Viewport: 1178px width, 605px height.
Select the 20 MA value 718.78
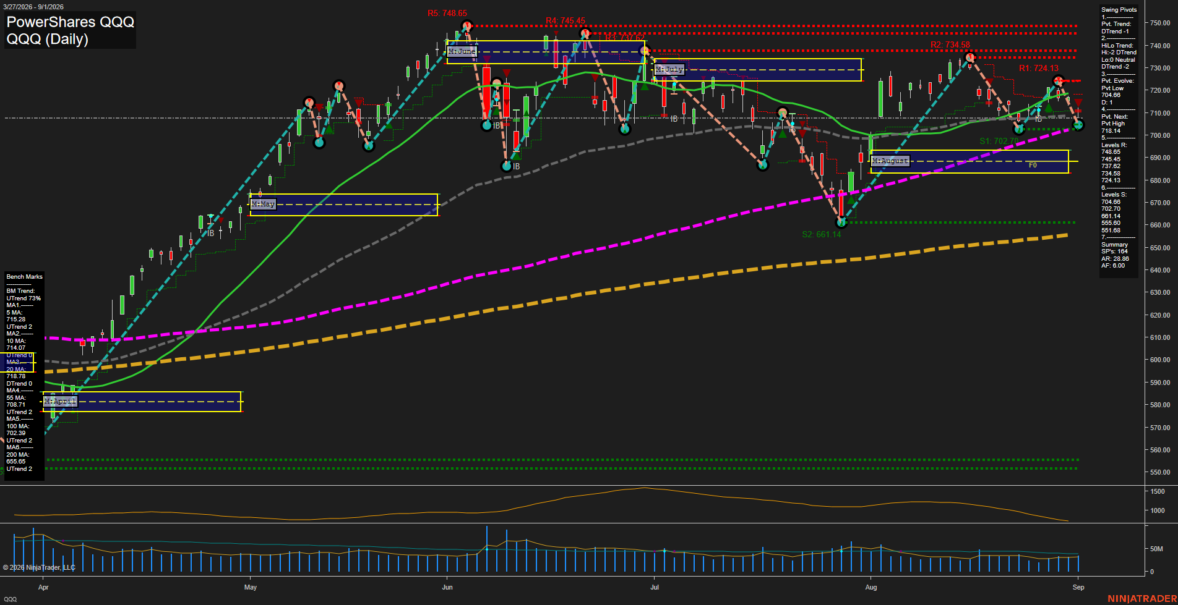[15, 376]
